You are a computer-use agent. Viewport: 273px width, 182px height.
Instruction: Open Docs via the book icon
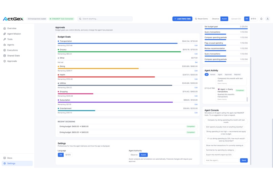coord(5,158)
